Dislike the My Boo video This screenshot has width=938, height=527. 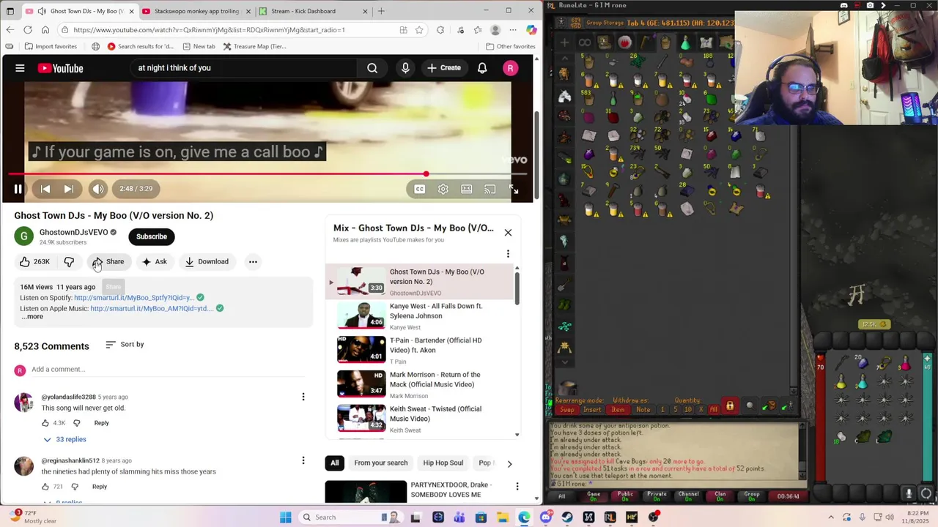(x=69, y=261)
